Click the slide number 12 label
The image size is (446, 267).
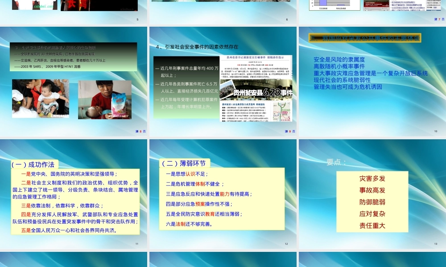286,244
